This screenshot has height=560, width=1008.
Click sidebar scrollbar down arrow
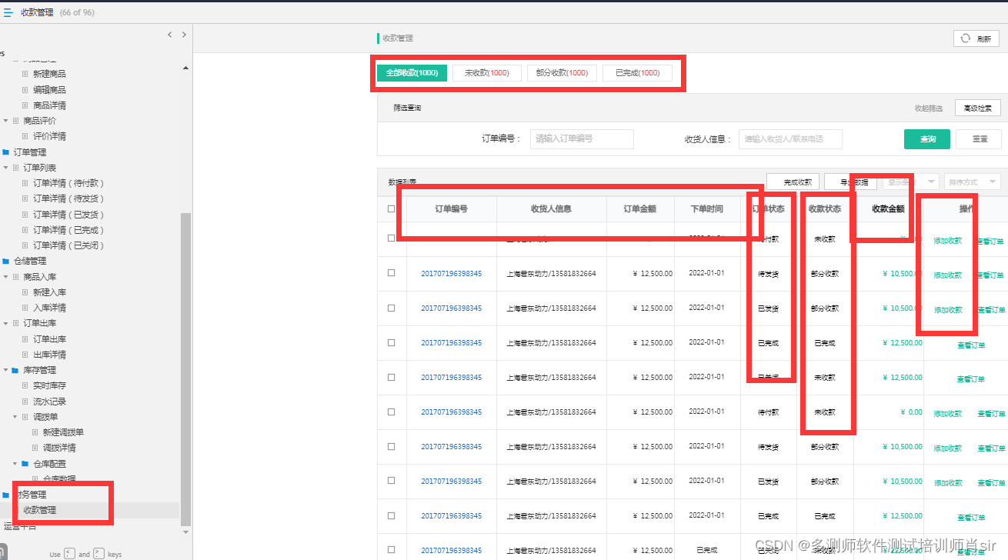pos(185,532)
